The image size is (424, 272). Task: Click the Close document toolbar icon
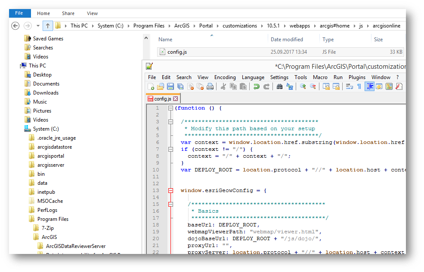point(190,86)
